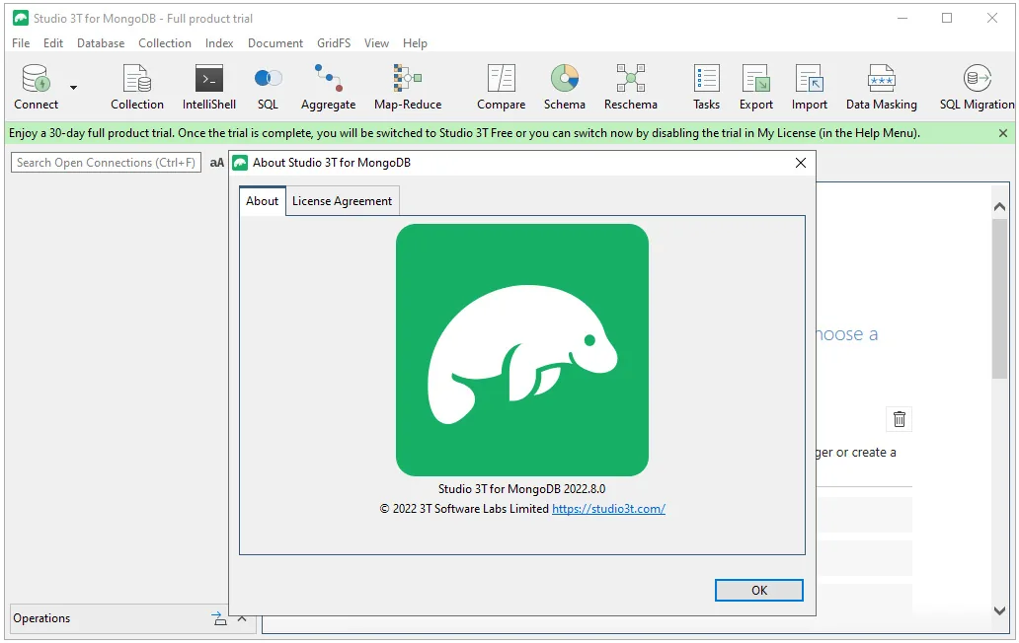Click the scroll down arrow on right panel
This screenshot has height=643, width=1019.
click(999, 609)
